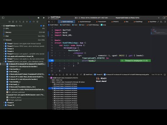Collapse the model variable disclosure arrow

tap(49, 78)
